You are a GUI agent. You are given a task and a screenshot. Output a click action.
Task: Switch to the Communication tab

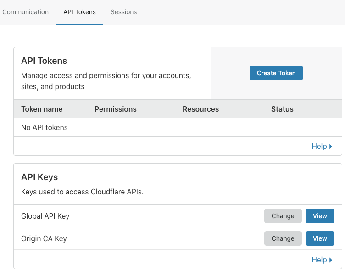(x=26, y=12)
